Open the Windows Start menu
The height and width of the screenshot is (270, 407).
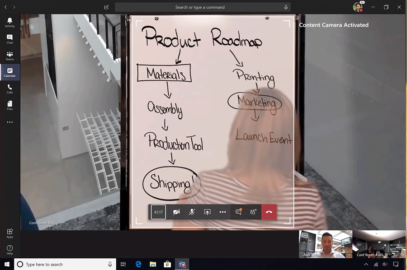pyautogui.click(x=7, y=264)
